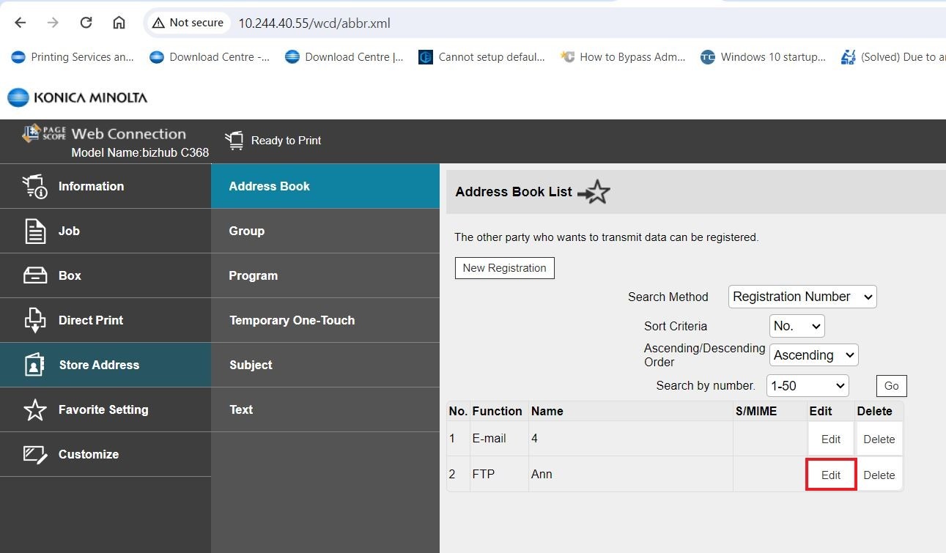Expand the Sort Criteria dropdown
Image resolution: width=946 pixels, height=553 pixels.
797,326
